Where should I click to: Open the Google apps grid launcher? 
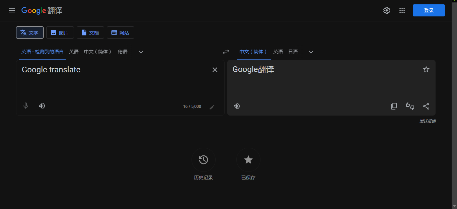click(402, 10)
